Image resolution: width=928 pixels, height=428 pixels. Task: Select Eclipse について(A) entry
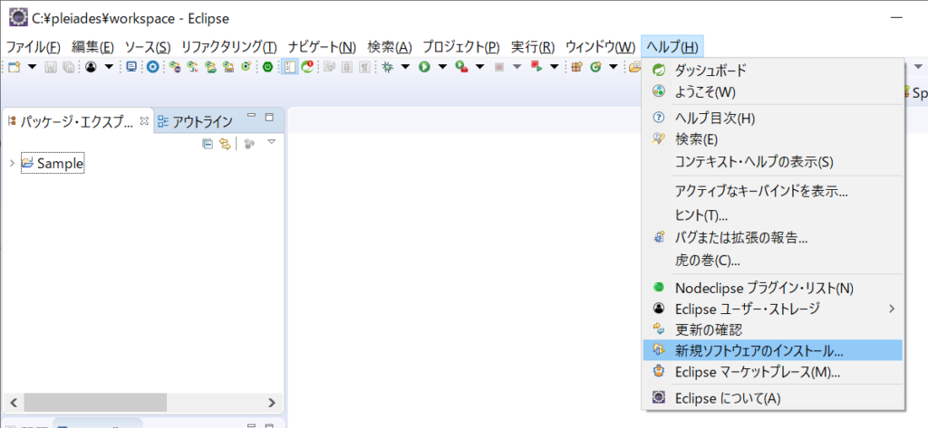(773, 398)
